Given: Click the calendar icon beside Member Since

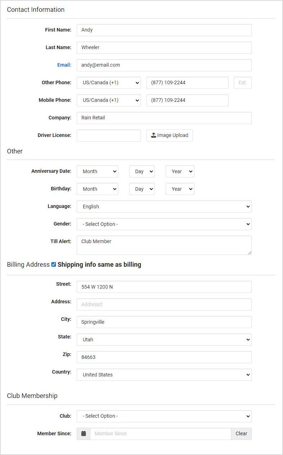Looking at the screenshot, I should coord(84,433).
